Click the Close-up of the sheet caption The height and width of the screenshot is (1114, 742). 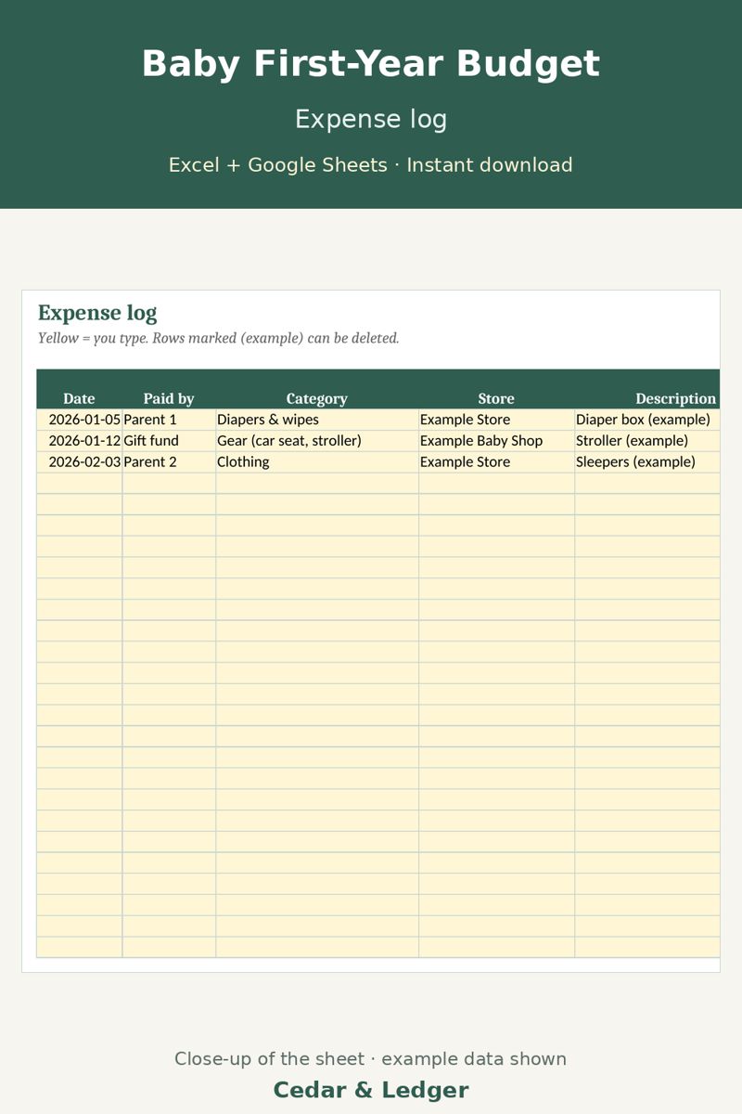click(x=371, y=1059)
